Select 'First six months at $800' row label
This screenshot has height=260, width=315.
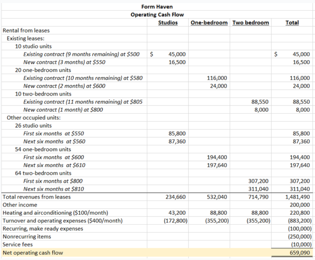pos(53,181)
